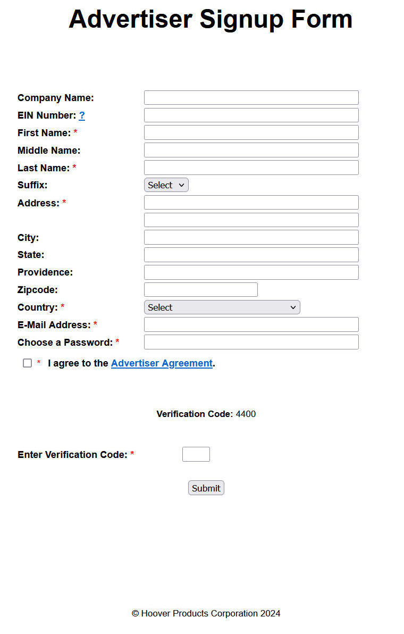
Task: Click the first Address line field
Action: coord(251,203)
